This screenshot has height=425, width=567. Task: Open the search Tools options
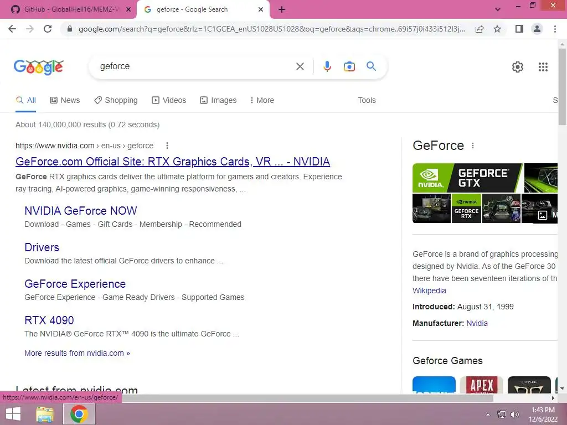(x=367, y=101)
